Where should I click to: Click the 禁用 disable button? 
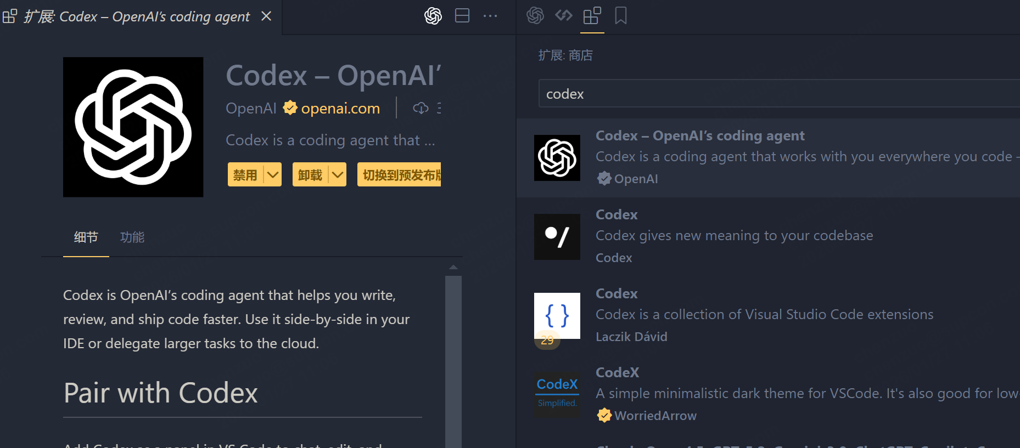tap(245, 175)
